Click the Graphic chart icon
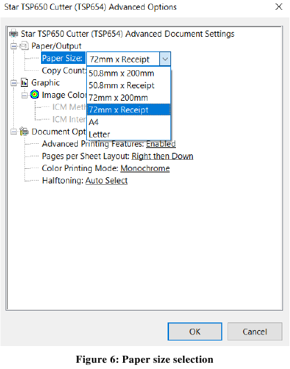Viewport: 290px width, 369px height. [x=24, y=83]
